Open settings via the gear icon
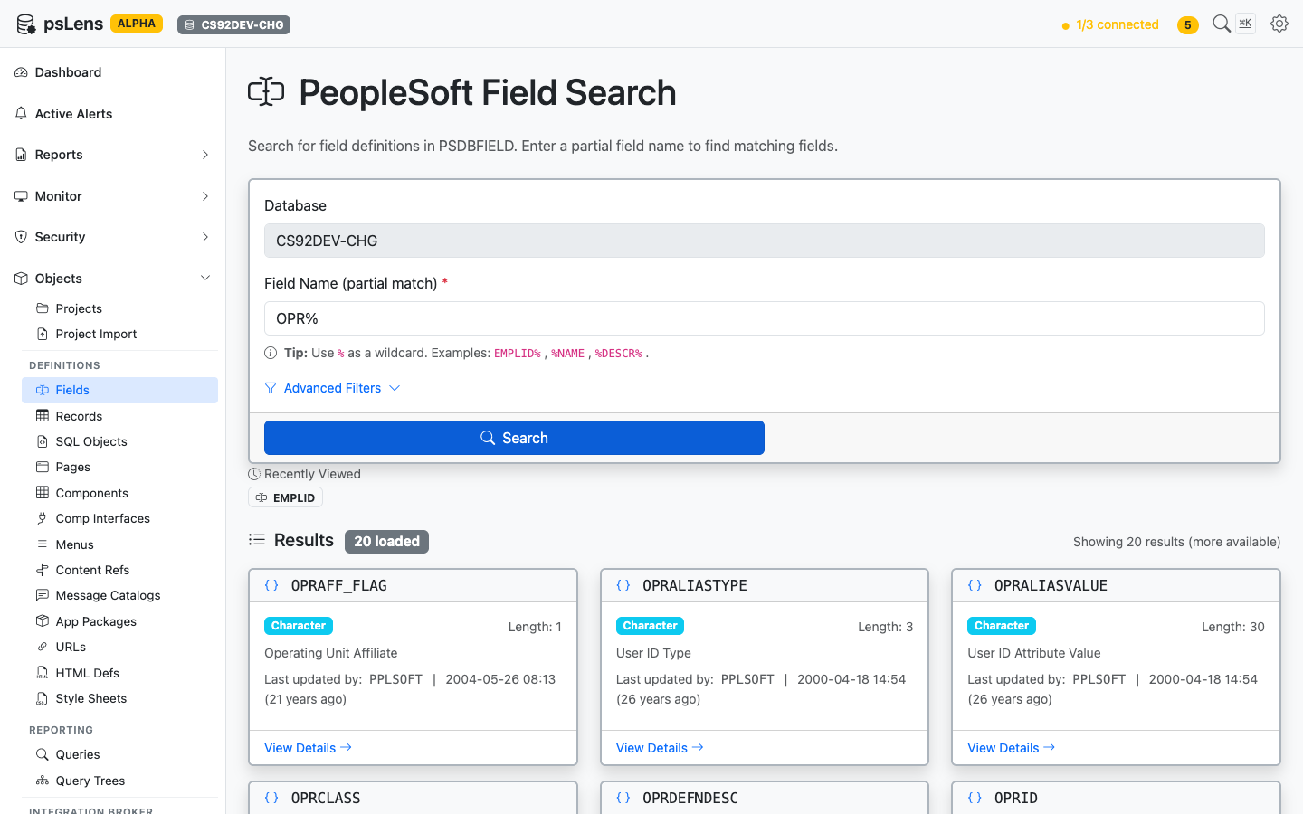The image size is (1303, 814). 1279,24
